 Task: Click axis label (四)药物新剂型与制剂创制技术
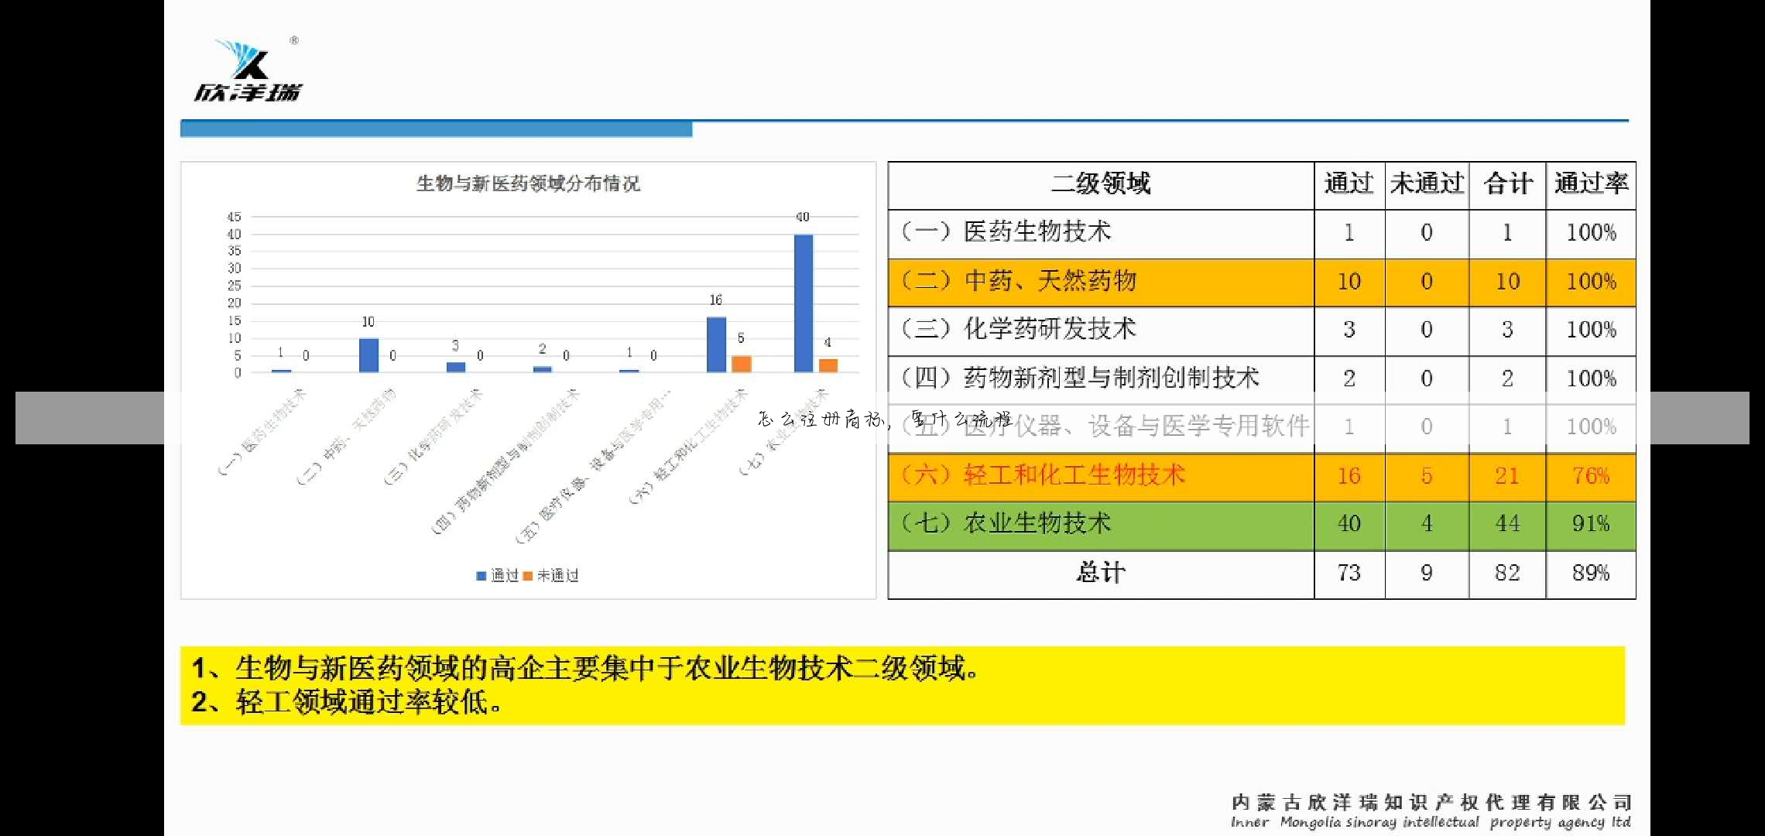coord(506,463)
